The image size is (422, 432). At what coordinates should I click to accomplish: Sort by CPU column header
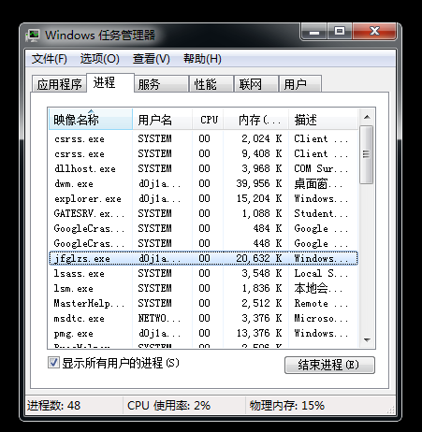[x=208, y=120]
